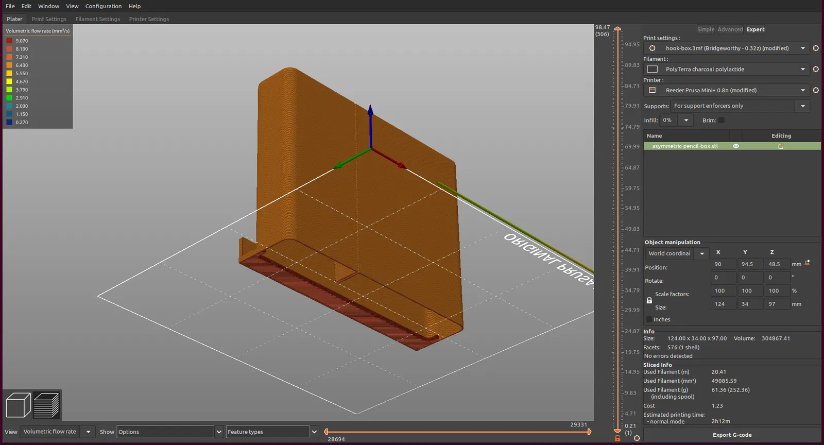
Task: Click the gear icon beside PolyTerra filament
Action: 816,69
